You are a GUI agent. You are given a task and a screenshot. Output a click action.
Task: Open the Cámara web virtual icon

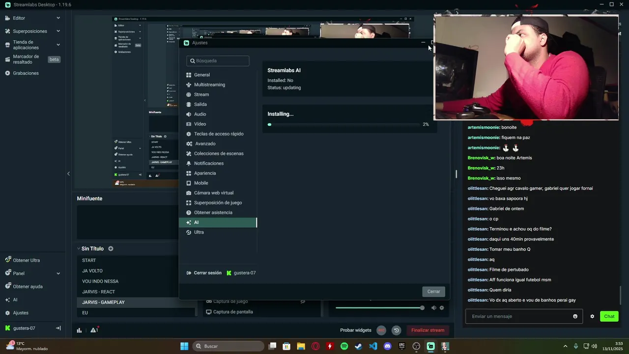189,193
